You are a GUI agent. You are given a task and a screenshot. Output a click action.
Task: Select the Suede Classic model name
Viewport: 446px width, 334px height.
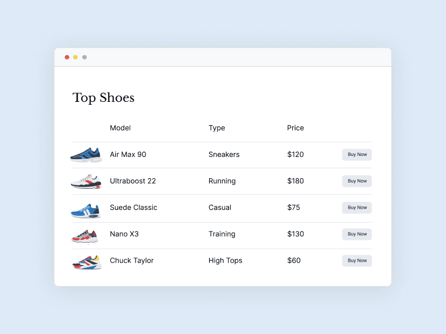click(x=133, y=208)
